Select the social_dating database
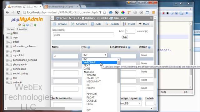Viewport: 200px width, 112px height. (x=20, y=73)
